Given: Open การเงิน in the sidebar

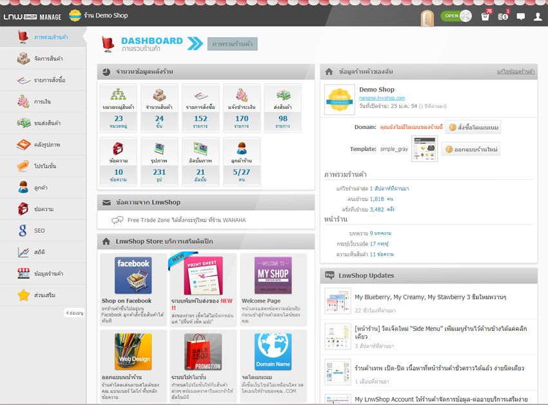Looking at the screenshot, I should [x=43, y=101].
